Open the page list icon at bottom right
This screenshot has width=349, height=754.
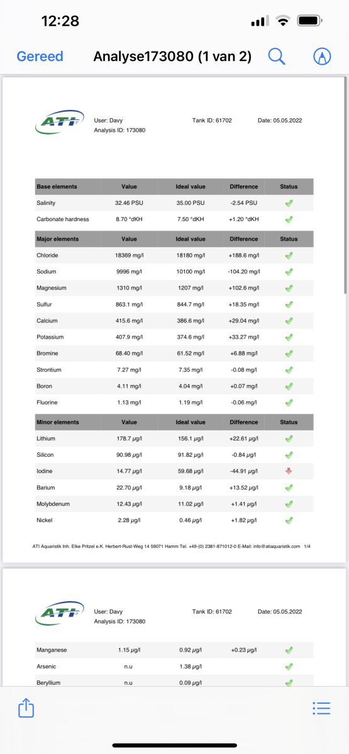coord(321,708)
